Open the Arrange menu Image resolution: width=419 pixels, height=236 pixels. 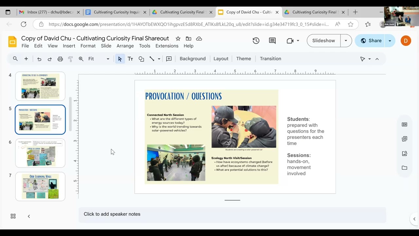tap(125, 46)
